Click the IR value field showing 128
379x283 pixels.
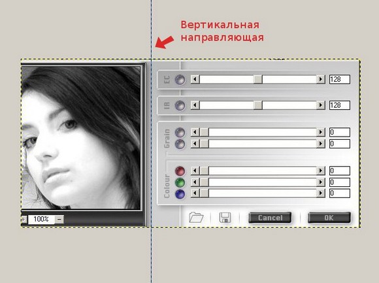click(340, 105)
